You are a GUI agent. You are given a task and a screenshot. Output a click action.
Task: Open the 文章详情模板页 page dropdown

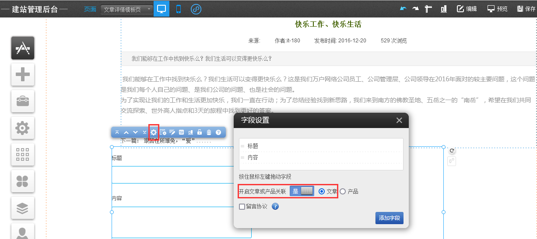pos(127,9)
